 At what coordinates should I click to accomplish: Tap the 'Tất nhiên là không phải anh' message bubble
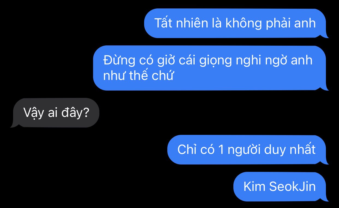coord(235,23)
